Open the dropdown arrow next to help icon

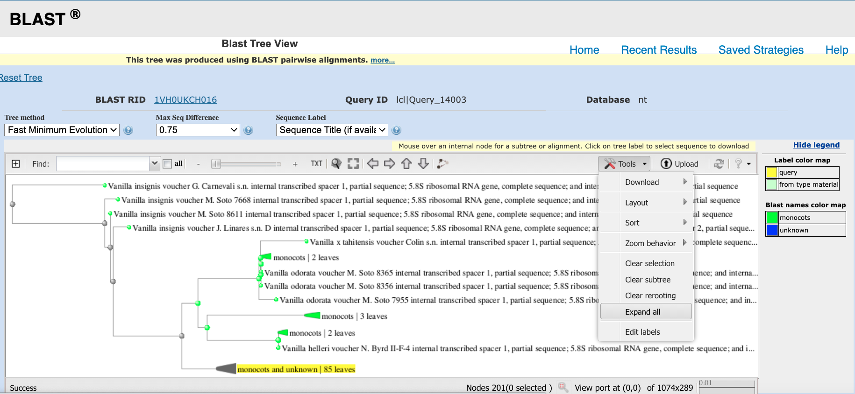(x=749, y=164)
